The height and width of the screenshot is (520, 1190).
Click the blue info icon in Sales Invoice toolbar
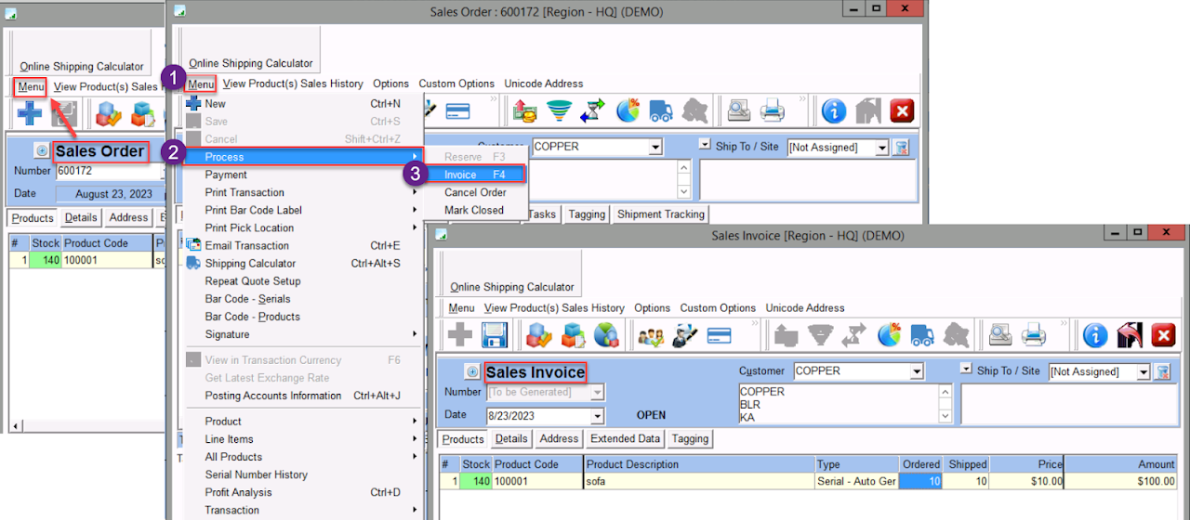click(x=1095, y=335)
